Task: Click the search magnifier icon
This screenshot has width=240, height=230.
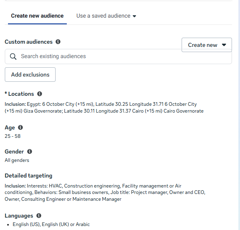Action: [x=13, y=56]
